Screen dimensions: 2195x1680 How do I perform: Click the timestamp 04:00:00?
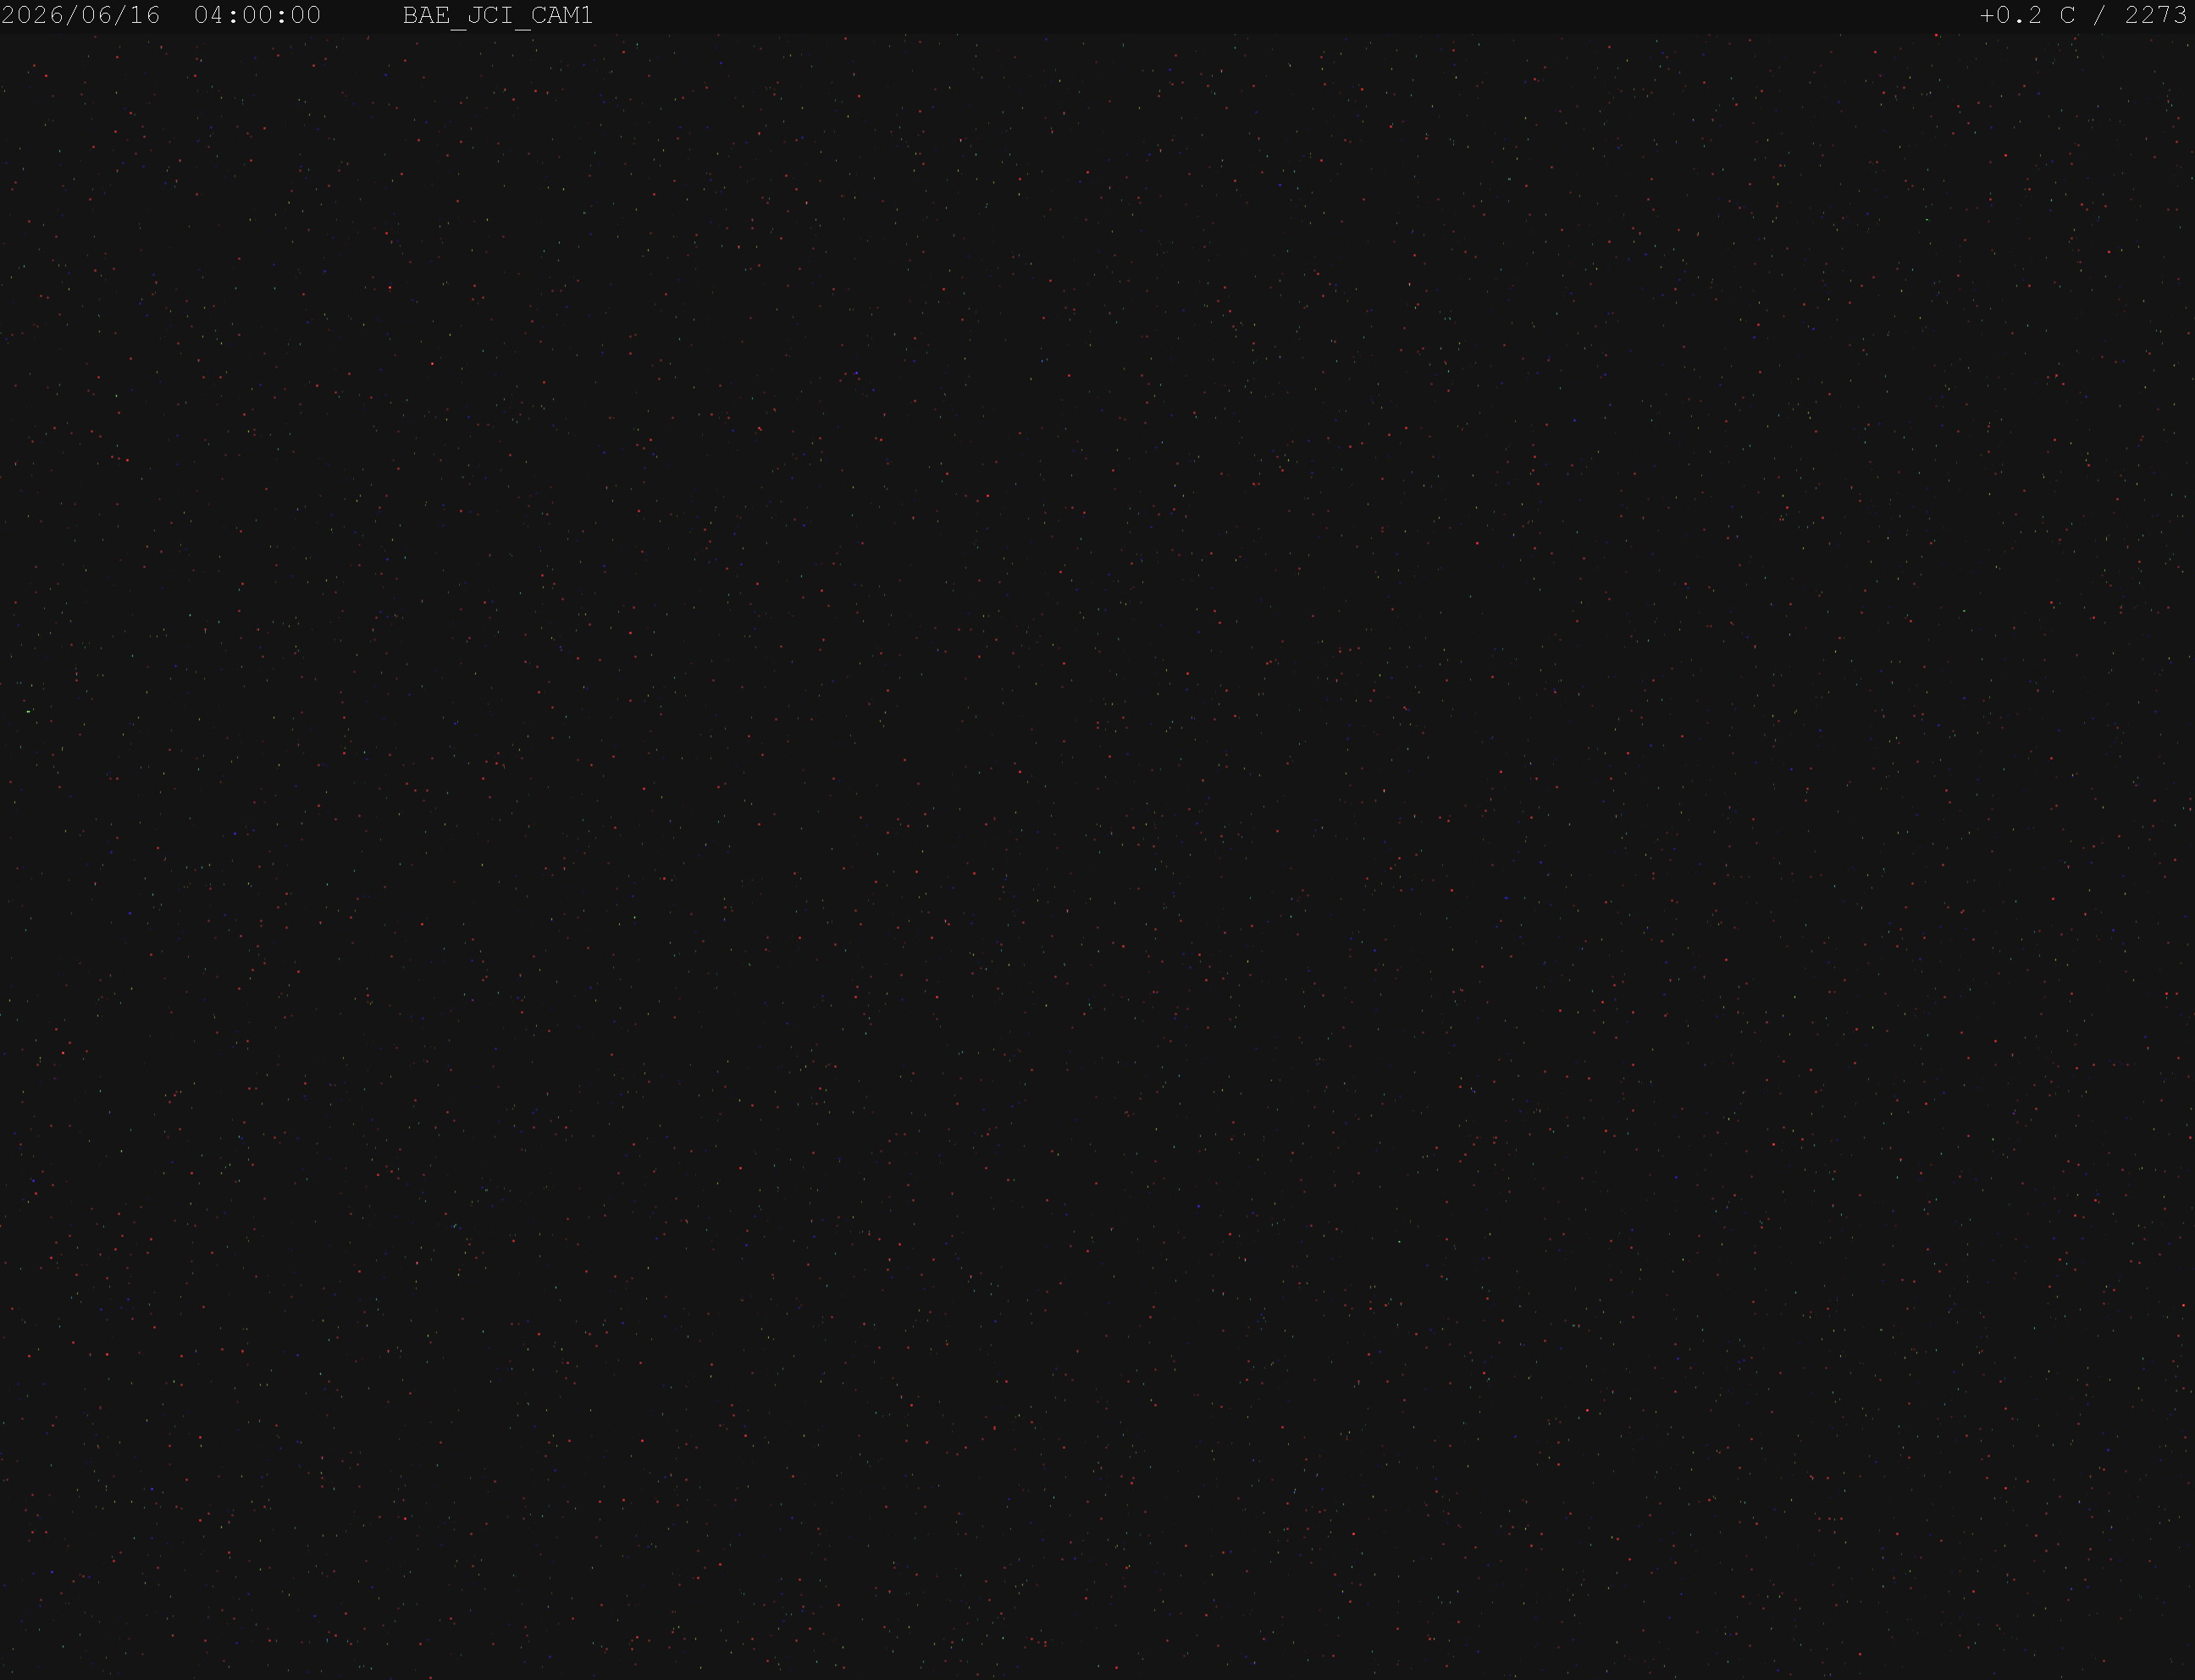(x=258, y=16)
